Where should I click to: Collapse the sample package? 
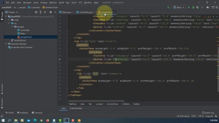(x=12, y=27)
